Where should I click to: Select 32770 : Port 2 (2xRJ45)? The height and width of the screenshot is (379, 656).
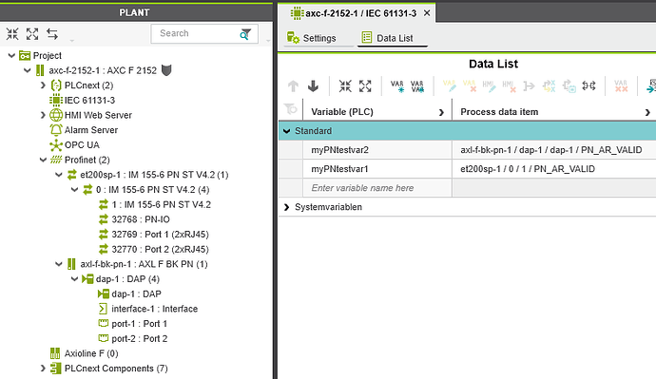pos(161,250)
